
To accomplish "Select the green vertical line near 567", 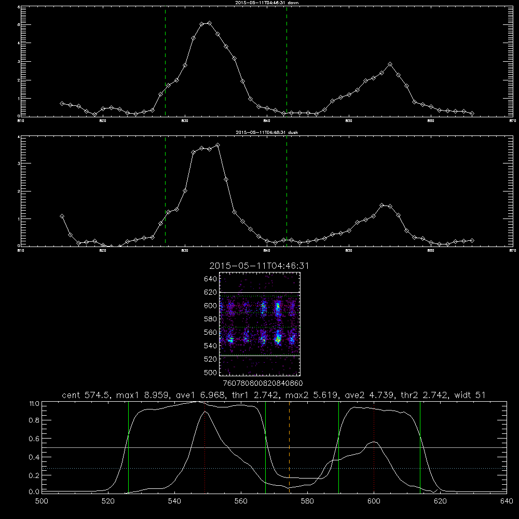I will (x=265, y=447).
